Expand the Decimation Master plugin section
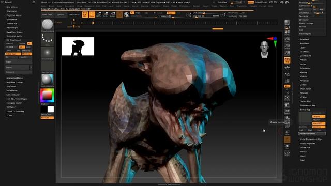The image size is (331, 186). [14, 36]
